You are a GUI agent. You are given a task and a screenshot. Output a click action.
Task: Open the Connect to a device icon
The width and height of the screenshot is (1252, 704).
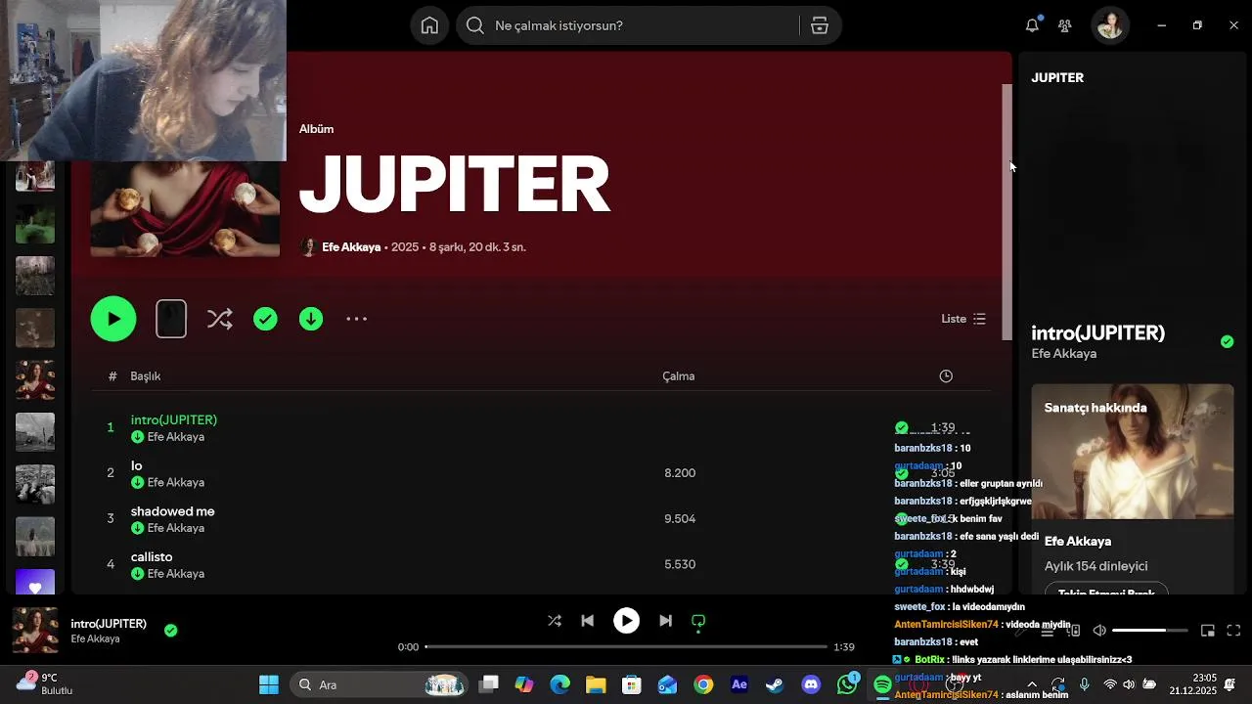1074,631
